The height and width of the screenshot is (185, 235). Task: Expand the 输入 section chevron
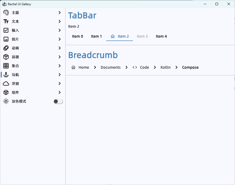(x=60, y=30)
